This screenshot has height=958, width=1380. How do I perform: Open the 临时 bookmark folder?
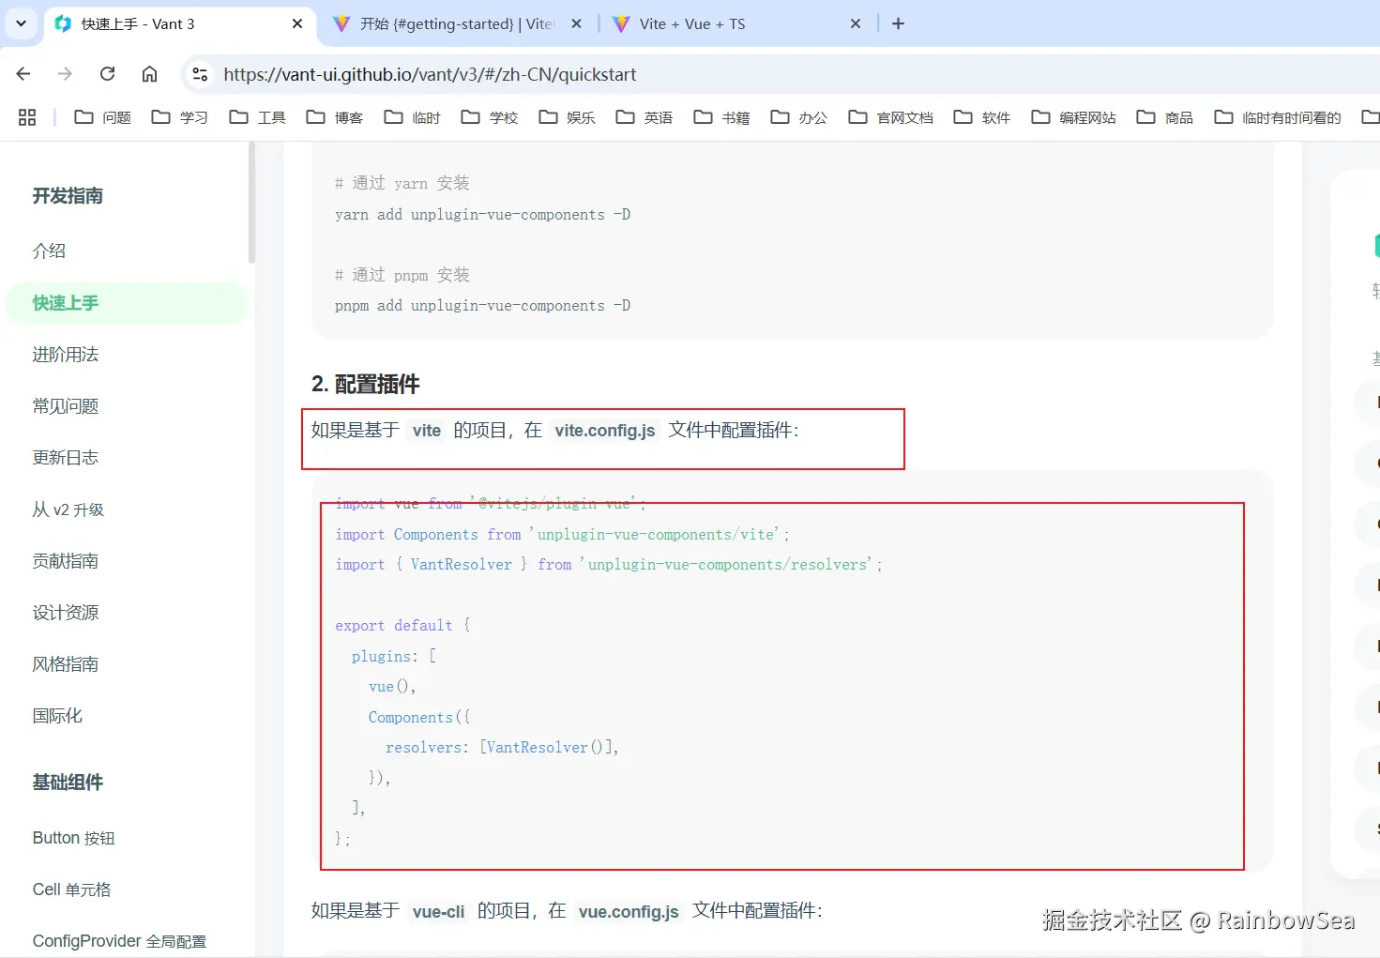[x=413, y=117]
